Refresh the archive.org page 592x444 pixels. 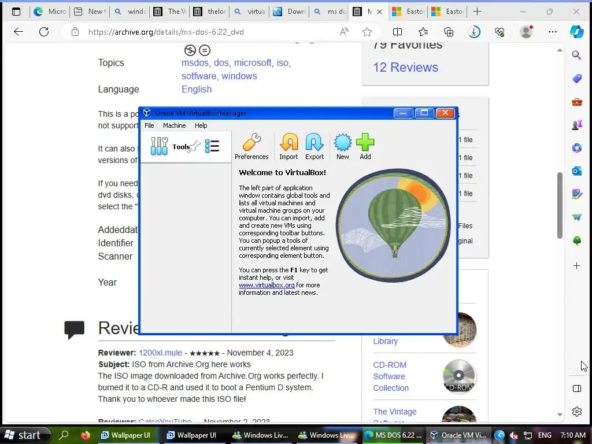pos(44,32)
